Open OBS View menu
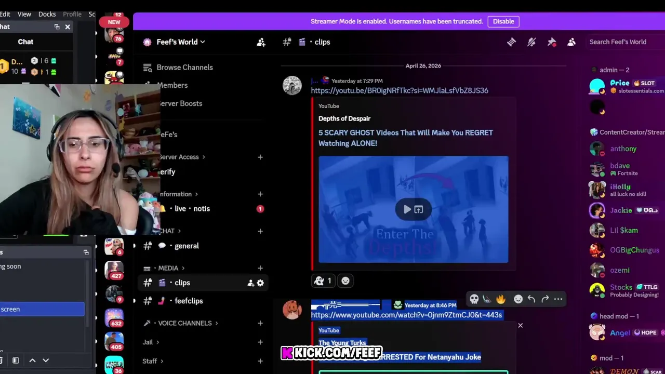This screenshot has width=665, height=374. 24,14
